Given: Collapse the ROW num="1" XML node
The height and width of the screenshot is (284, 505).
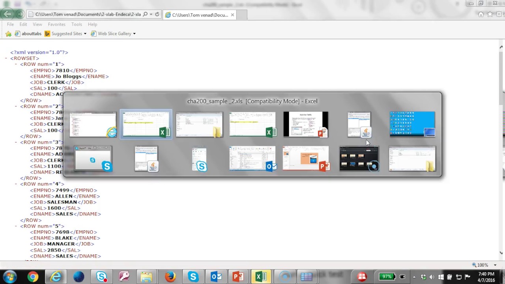Looking at the screenshot, I should [x=16, y=64].
